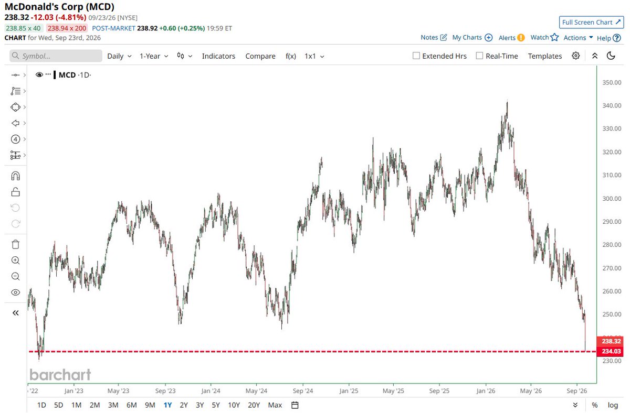Open MCD series options ellipsis
630x413 pixels.
coord(48,75)
